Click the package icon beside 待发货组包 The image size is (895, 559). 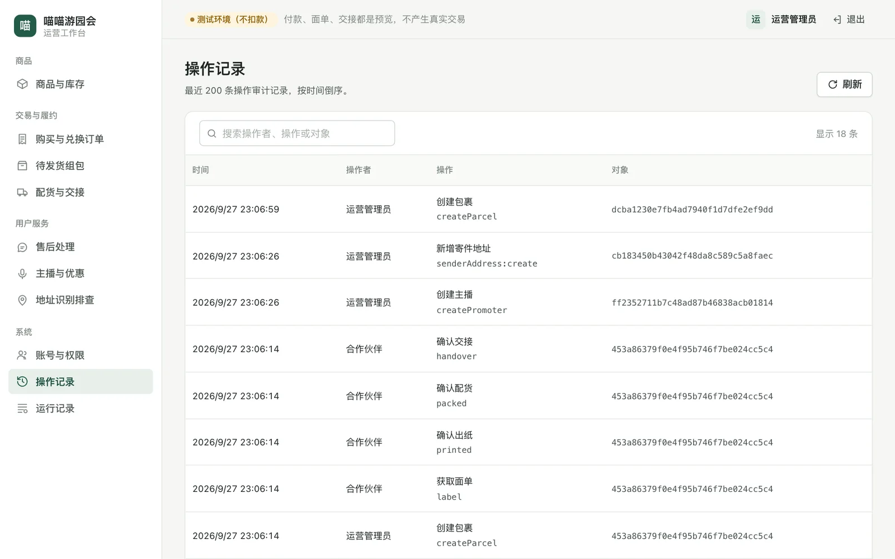pos(22,165)
